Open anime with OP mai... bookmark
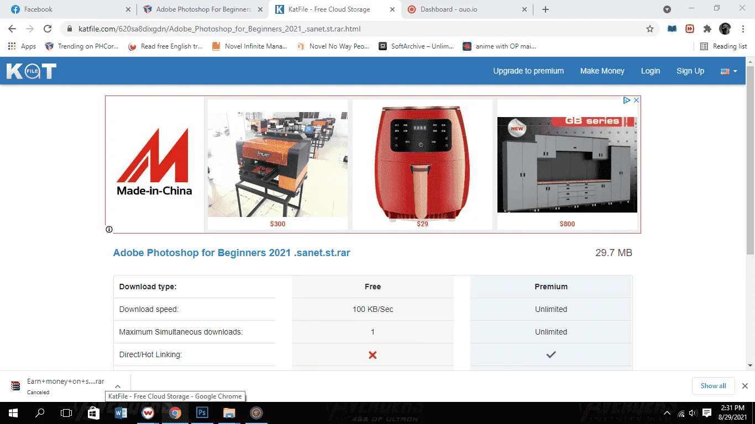This screenshot has width=755, height=424. click(500, 46)
